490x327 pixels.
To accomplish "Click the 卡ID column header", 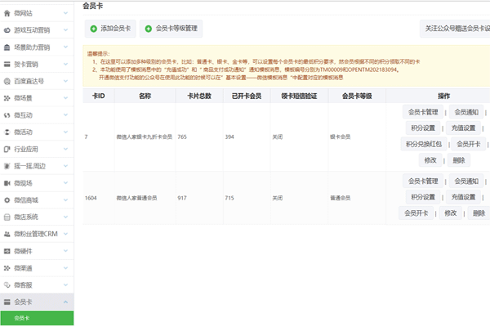I will pyautogui.click(x=99, y=96).
